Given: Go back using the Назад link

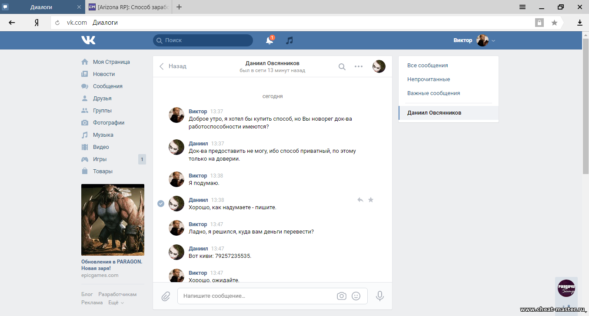Looking at the screenshot, I should [x=173, y=66].
